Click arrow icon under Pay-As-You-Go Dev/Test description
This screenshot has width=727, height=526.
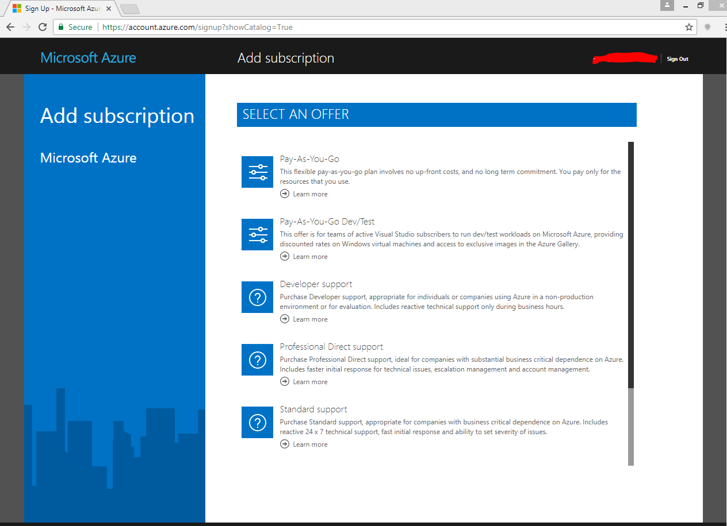(x=285, y=256)
